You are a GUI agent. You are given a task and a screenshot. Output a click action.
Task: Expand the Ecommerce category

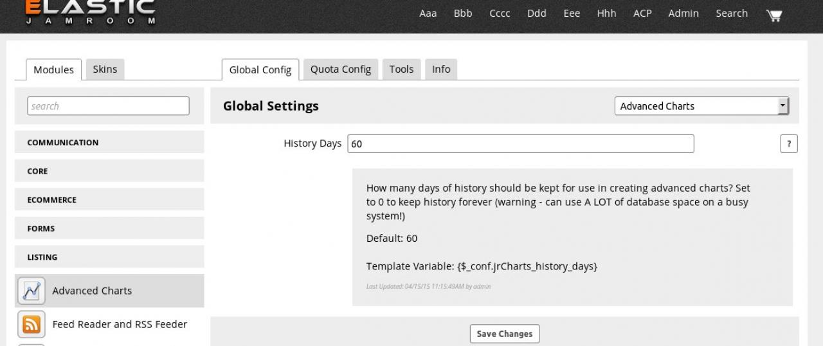[109, 200]
